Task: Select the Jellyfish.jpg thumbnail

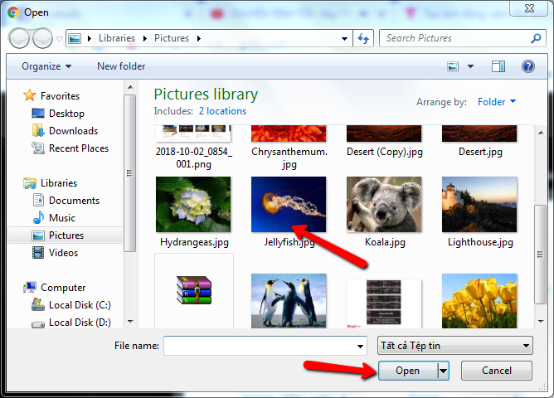Action: (288, 205)
